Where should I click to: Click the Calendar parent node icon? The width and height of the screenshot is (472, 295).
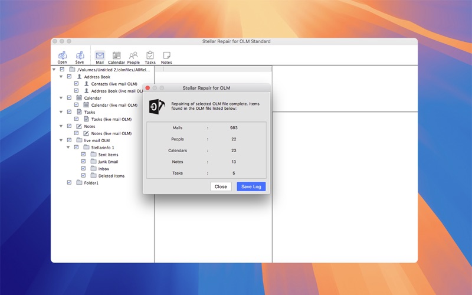click(79, 97)
